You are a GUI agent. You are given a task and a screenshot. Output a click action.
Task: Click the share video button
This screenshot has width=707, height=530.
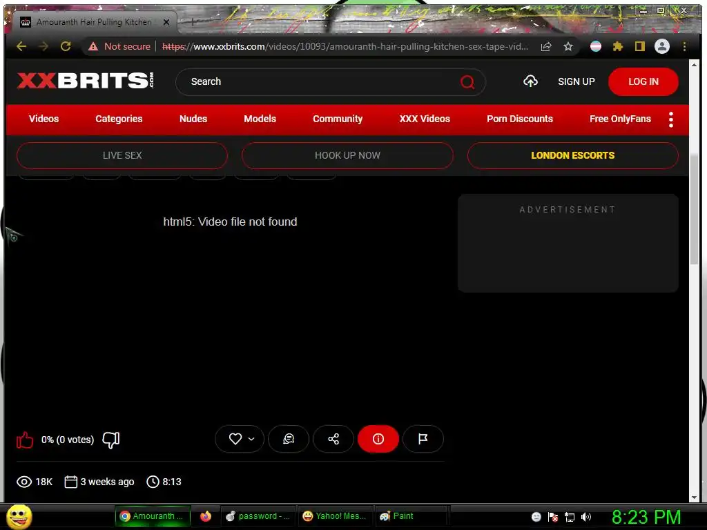click(333, 439)
